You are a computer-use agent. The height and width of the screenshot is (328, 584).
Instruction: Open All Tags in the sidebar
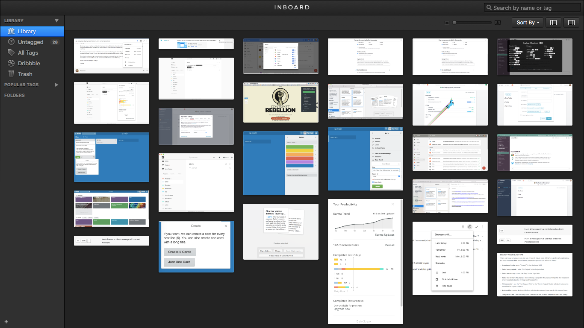coord(32,53)
